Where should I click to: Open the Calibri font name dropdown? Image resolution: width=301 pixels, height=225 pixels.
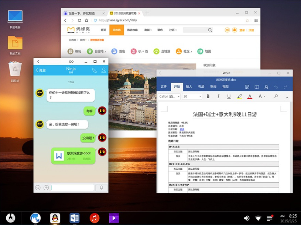[169, 96]
